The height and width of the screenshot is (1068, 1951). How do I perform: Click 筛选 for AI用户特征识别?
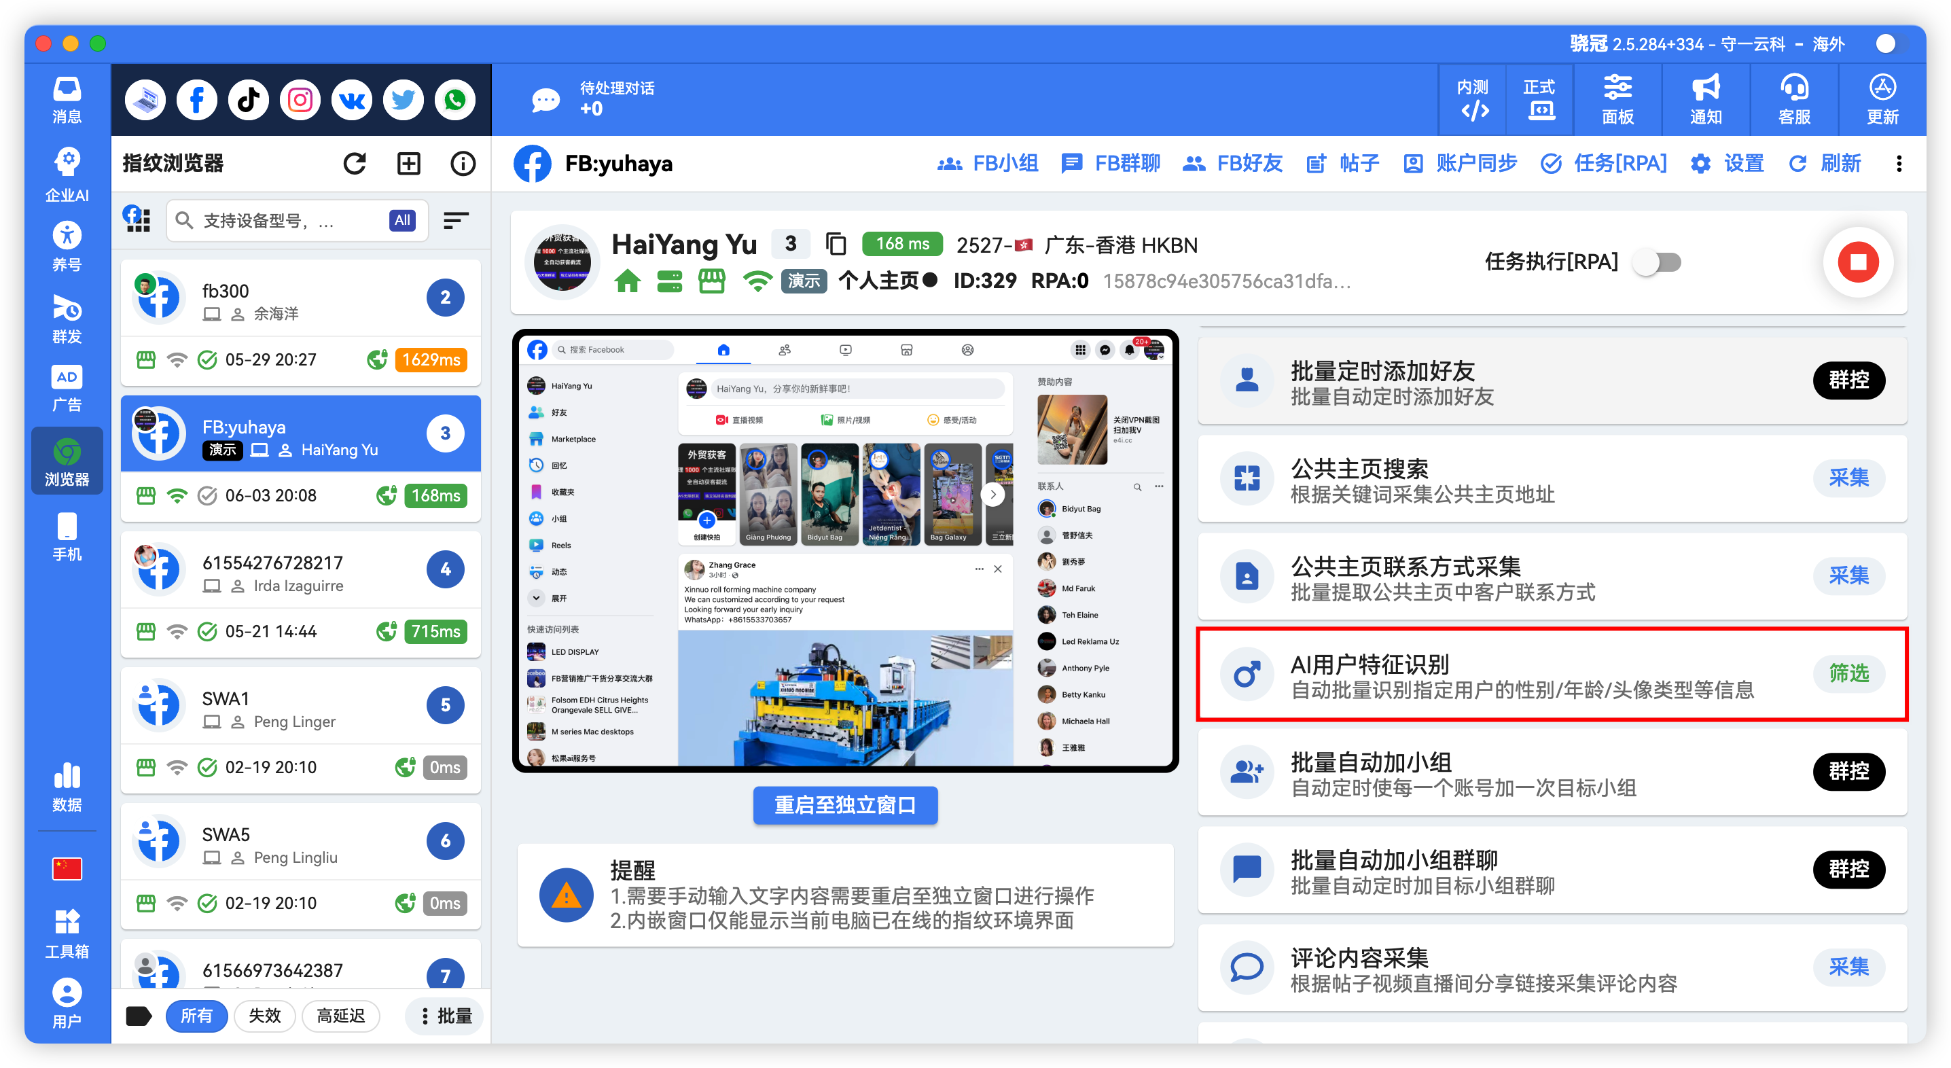(x=1848, y=673)
